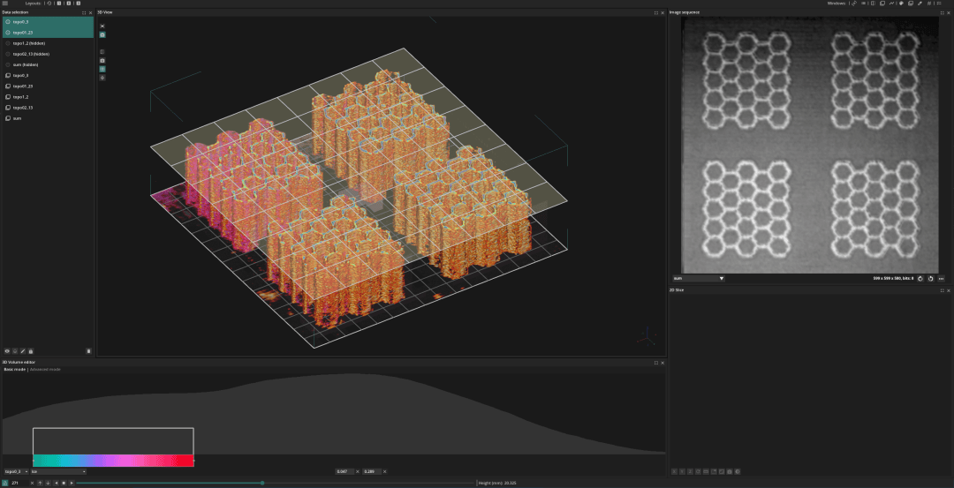
Task: Click the play forward button
Action: coord(71,483)
